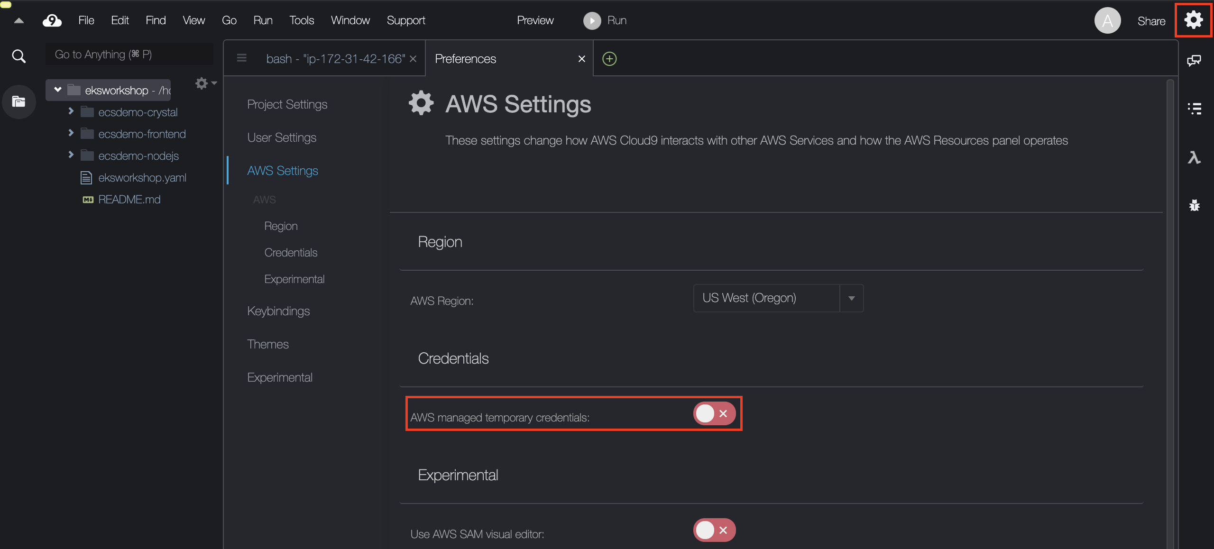Collapse the menu bar arrow icon
The height and width of the screenshot is (549, 1214).
19,20
